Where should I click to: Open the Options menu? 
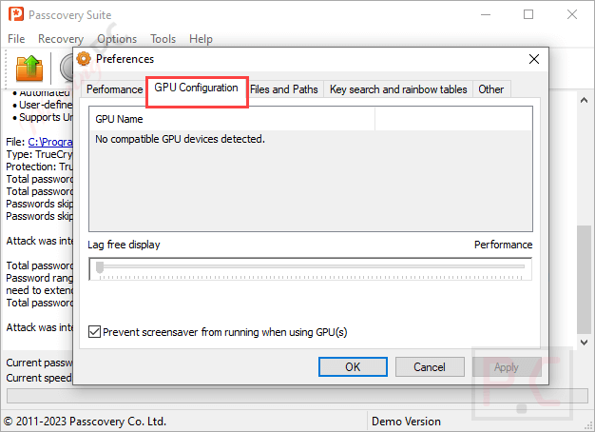tap(117, 39)
